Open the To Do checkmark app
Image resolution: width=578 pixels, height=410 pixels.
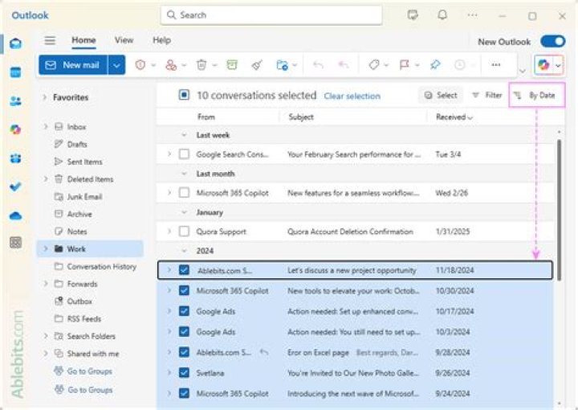(x=15, y=187)
